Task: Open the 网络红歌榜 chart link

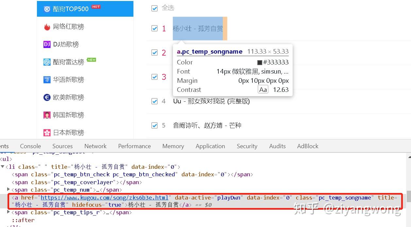Action: 69,27
